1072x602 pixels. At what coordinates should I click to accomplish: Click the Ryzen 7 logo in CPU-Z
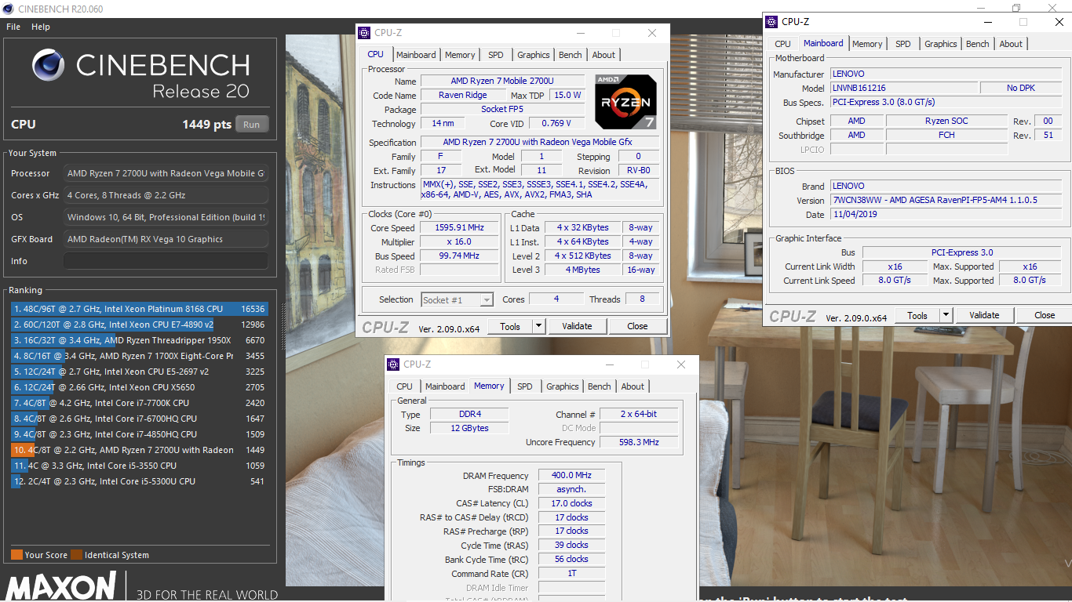[x=625, y=102]
